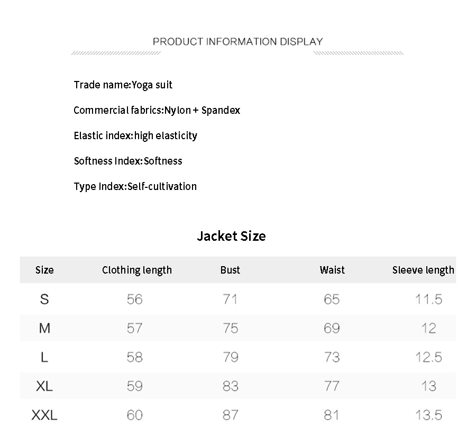The height and width of the screenshot is (426, 476).
Task: Select the bust value 79 for size L
Action: [231, 357]
